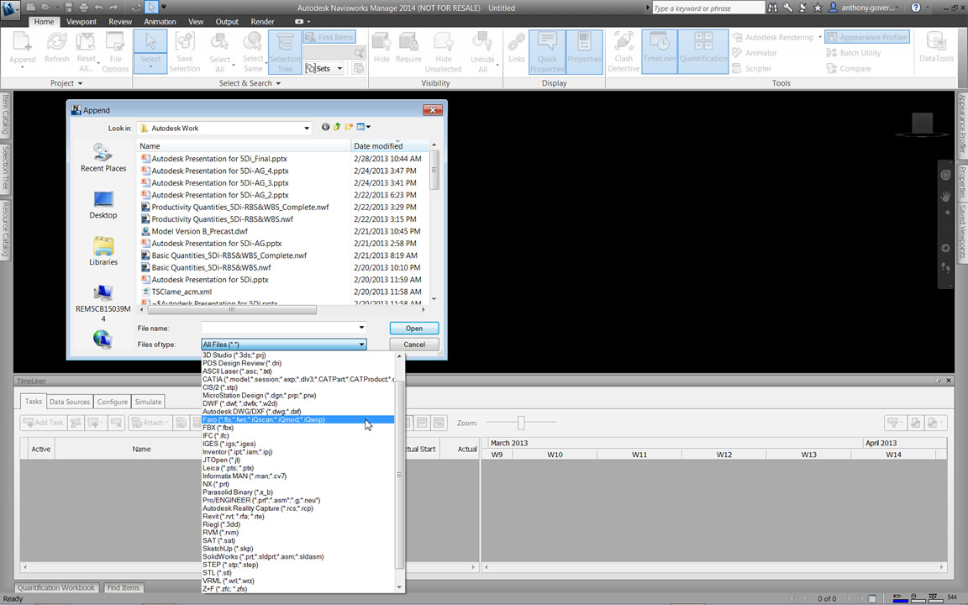This screenshot has width=968, height=605.
Task: Open the Scripter tool
Action: pyautogui.click(x=752, y=69)
